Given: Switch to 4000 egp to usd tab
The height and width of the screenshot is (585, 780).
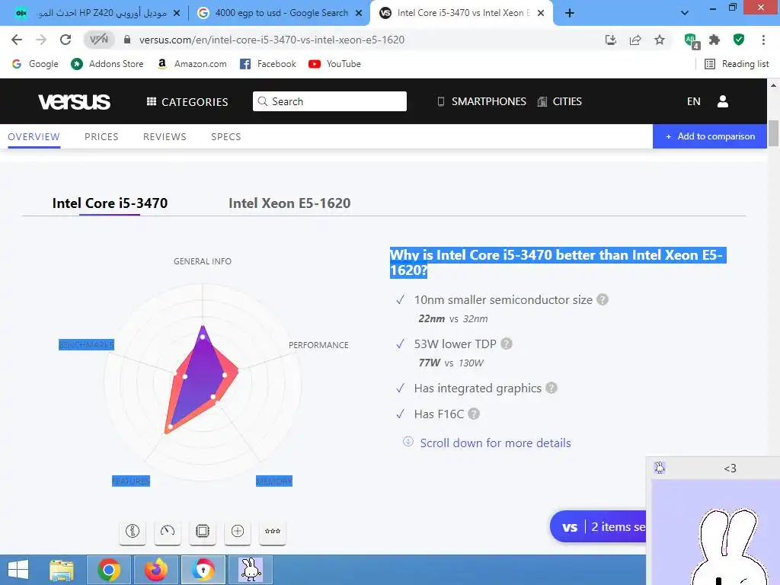Looking at the screenshot, I should (282, 13).
